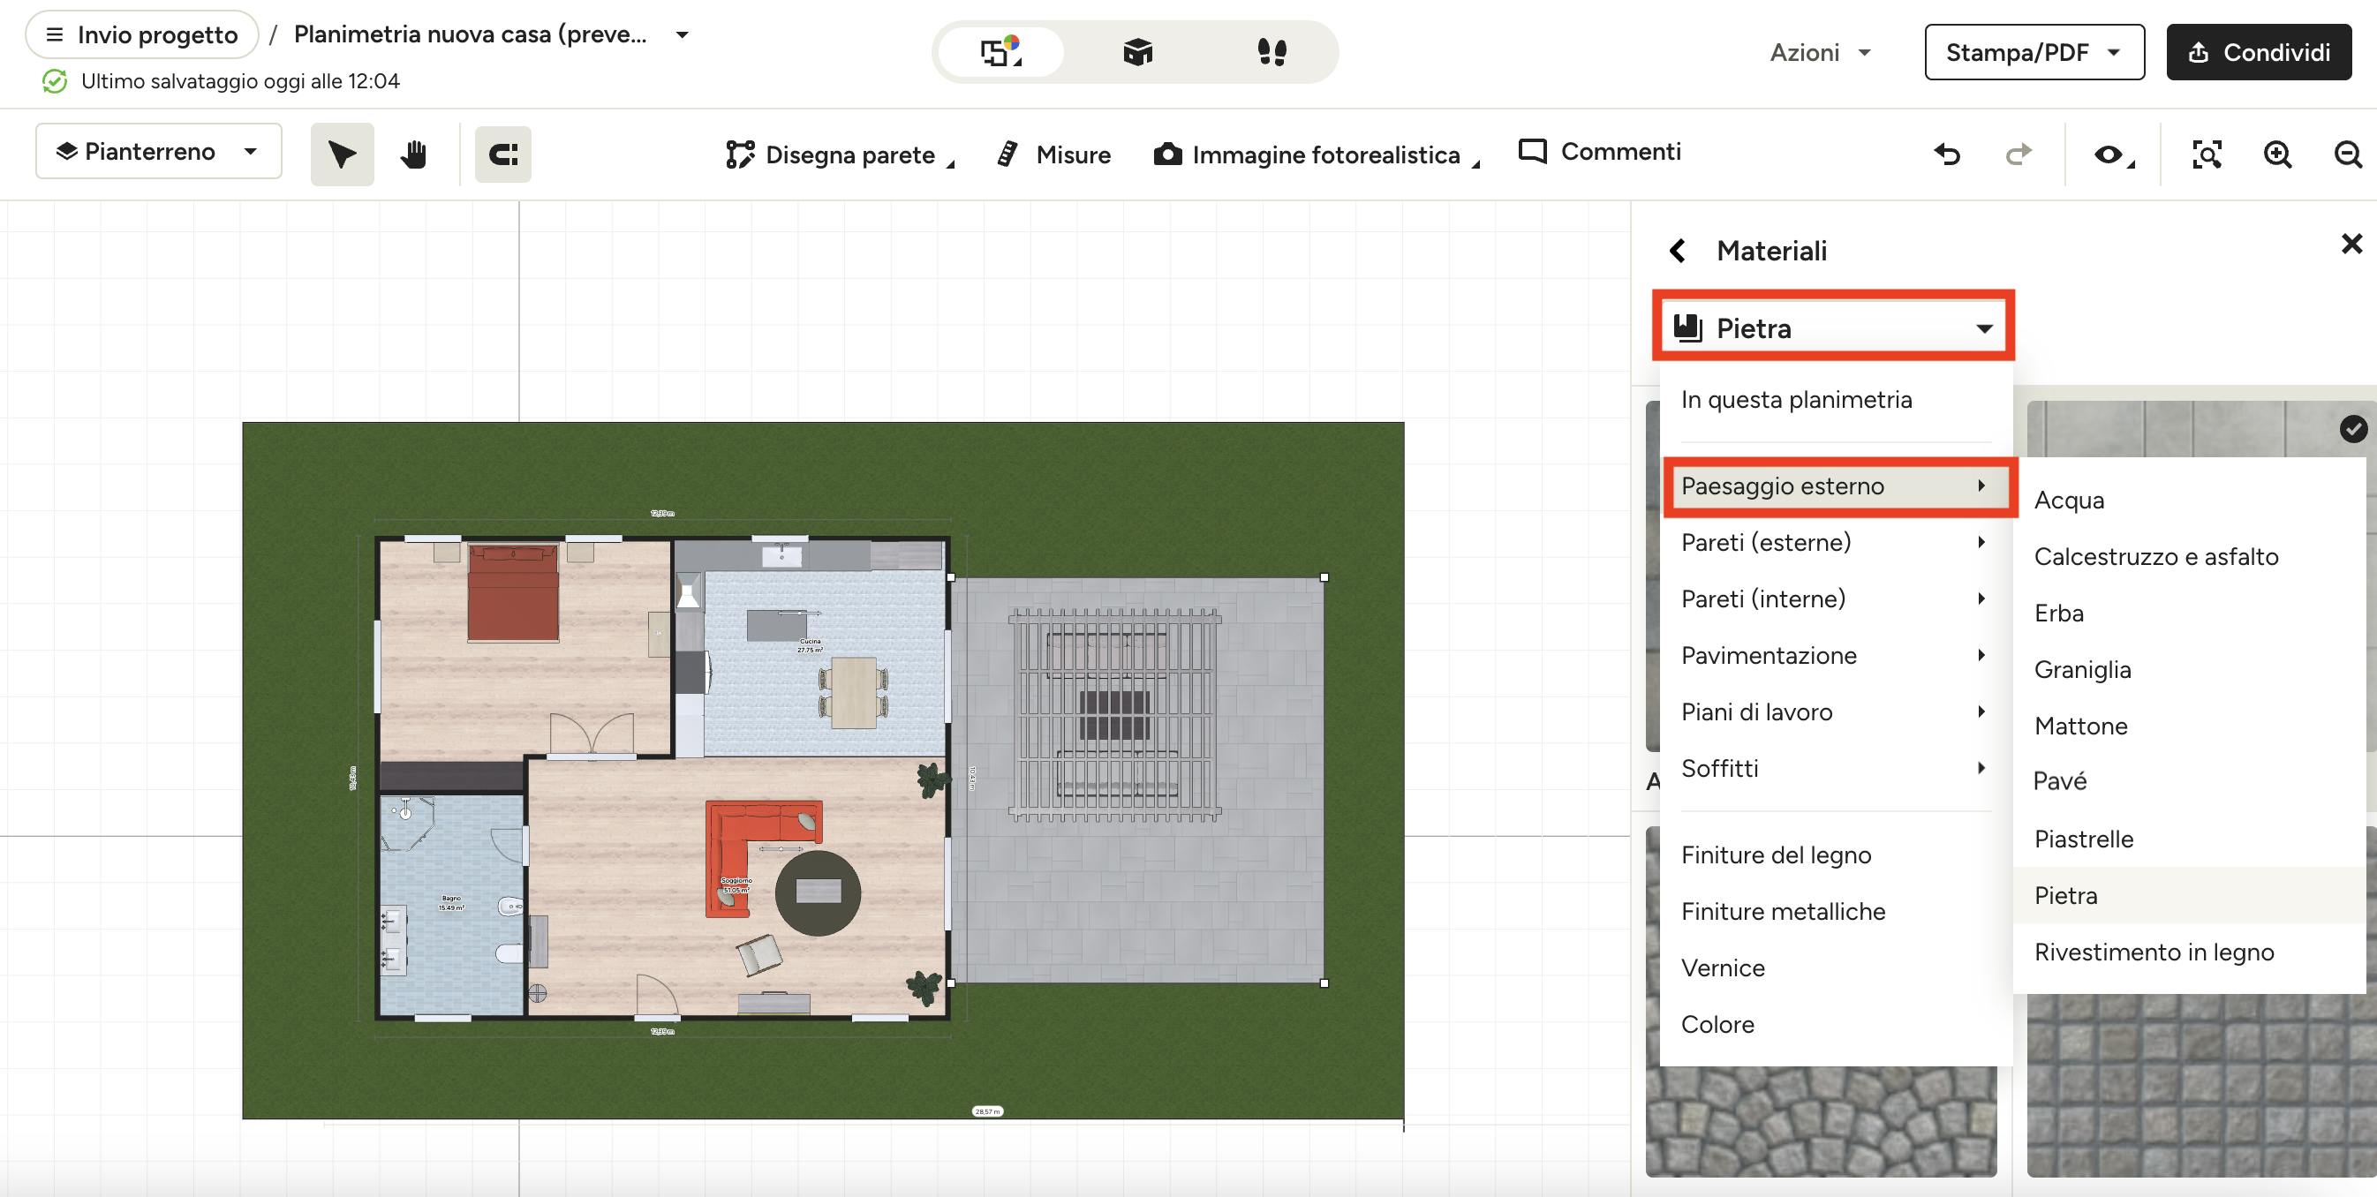Select Calcestruzzo e asfalto item
This screenshot has height=1197, width=2377.
click(x=2189, y=557)
